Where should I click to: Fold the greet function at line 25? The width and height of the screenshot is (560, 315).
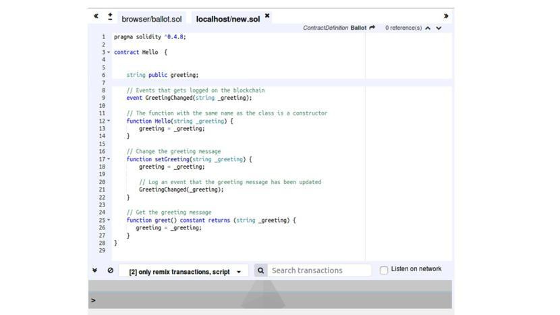point(109,220)
